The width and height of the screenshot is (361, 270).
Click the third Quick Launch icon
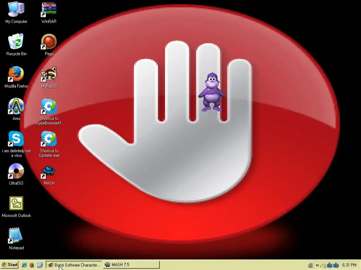(x=40, y=265)
